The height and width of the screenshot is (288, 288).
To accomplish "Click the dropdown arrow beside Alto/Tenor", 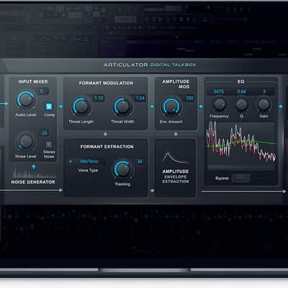I will pyautogui.click(x=71, y=161).
